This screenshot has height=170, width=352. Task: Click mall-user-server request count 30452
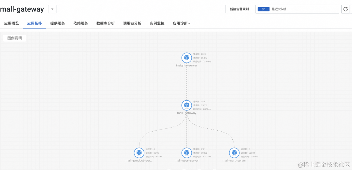tap(200, 153)
